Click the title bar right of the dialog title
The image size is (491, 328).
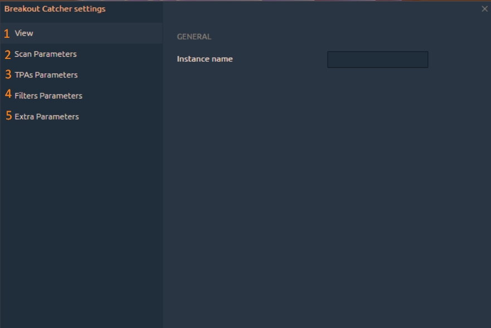coord(290,9)
